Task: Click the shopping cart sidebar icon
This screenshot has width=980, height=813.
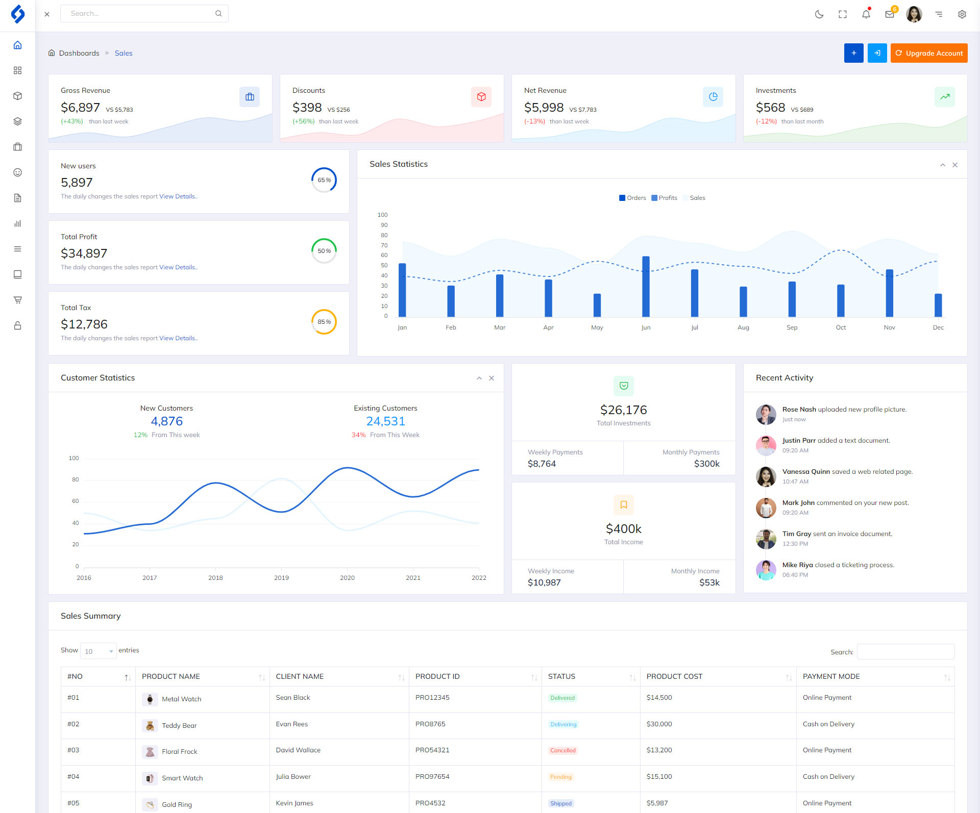Action: (x=17, y=300)
